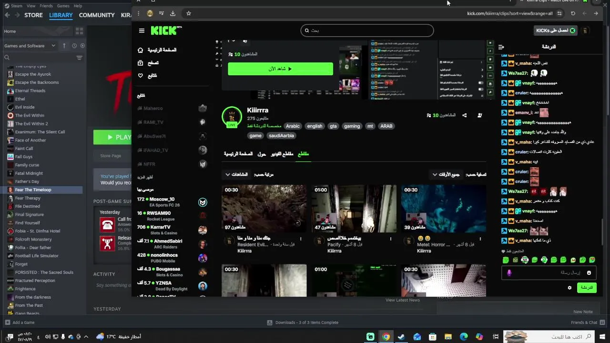
Task: Play the Pacify clip thumbnail
Action: (354, 209)
